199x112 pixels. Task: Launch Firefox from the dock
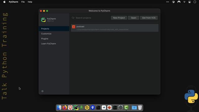click(65, 107)
